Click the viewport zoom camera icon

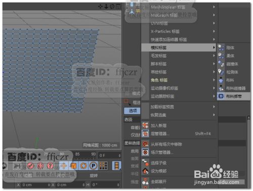pos(106,7)
